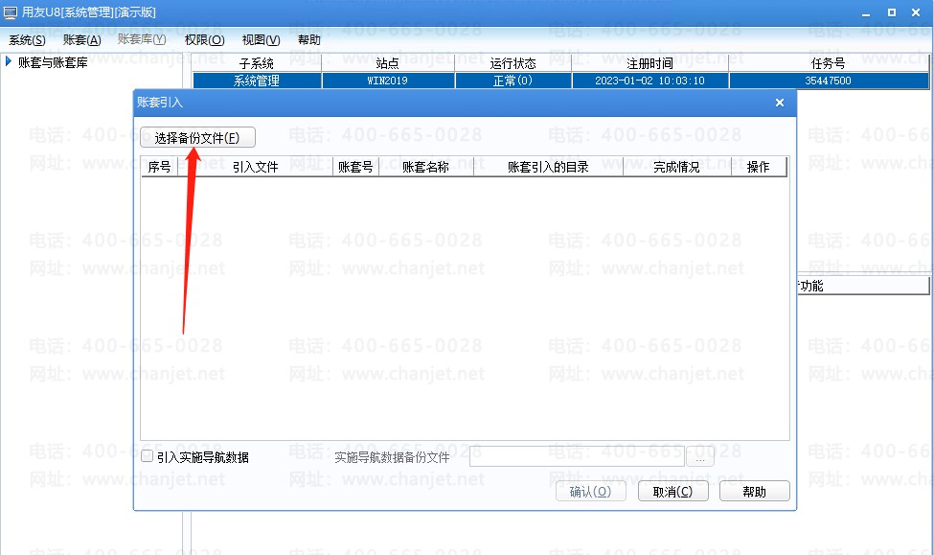Click the 任务号 column header
The image size is (934, 555).
tap(828, 63)
